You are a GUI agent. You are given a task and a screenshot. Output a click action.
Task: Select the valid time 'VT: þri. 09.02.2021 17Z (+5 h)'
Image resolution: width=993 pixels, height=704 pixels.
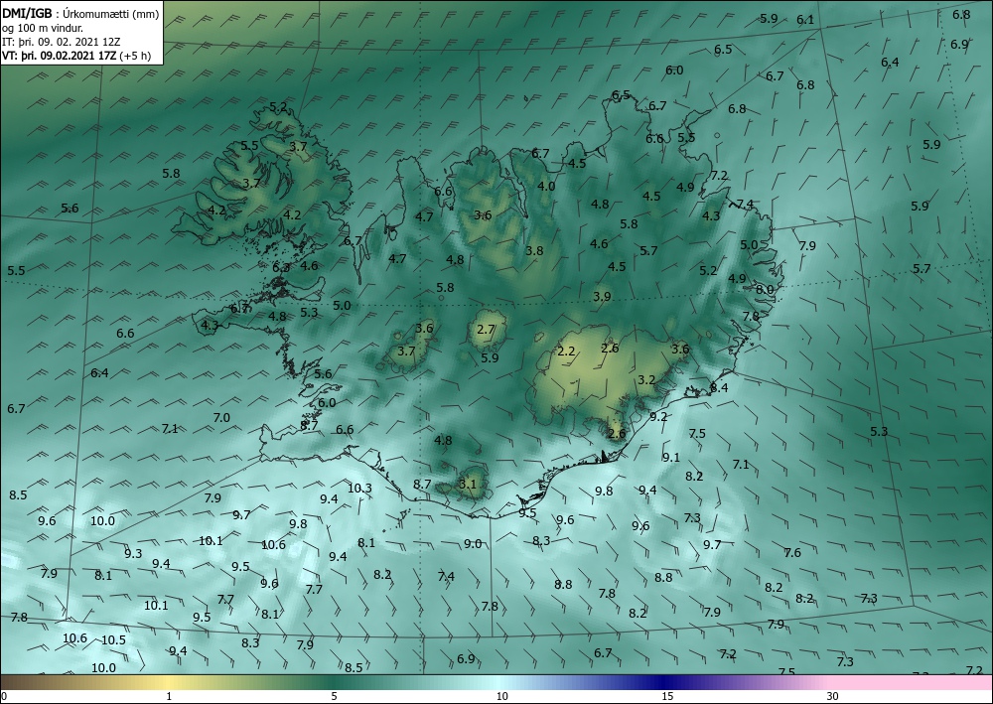(76, 56)
